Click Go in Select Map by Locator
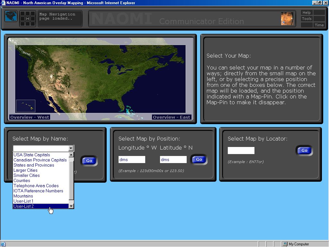329x247 pixels. (x=304, y=151)
